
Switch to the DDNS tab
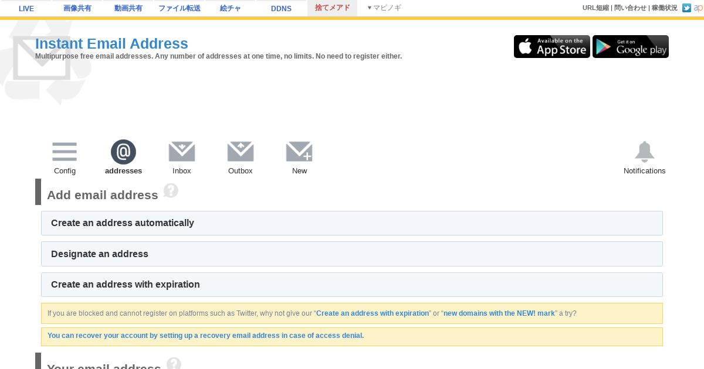pyautogui.click(x=282, y=8)
